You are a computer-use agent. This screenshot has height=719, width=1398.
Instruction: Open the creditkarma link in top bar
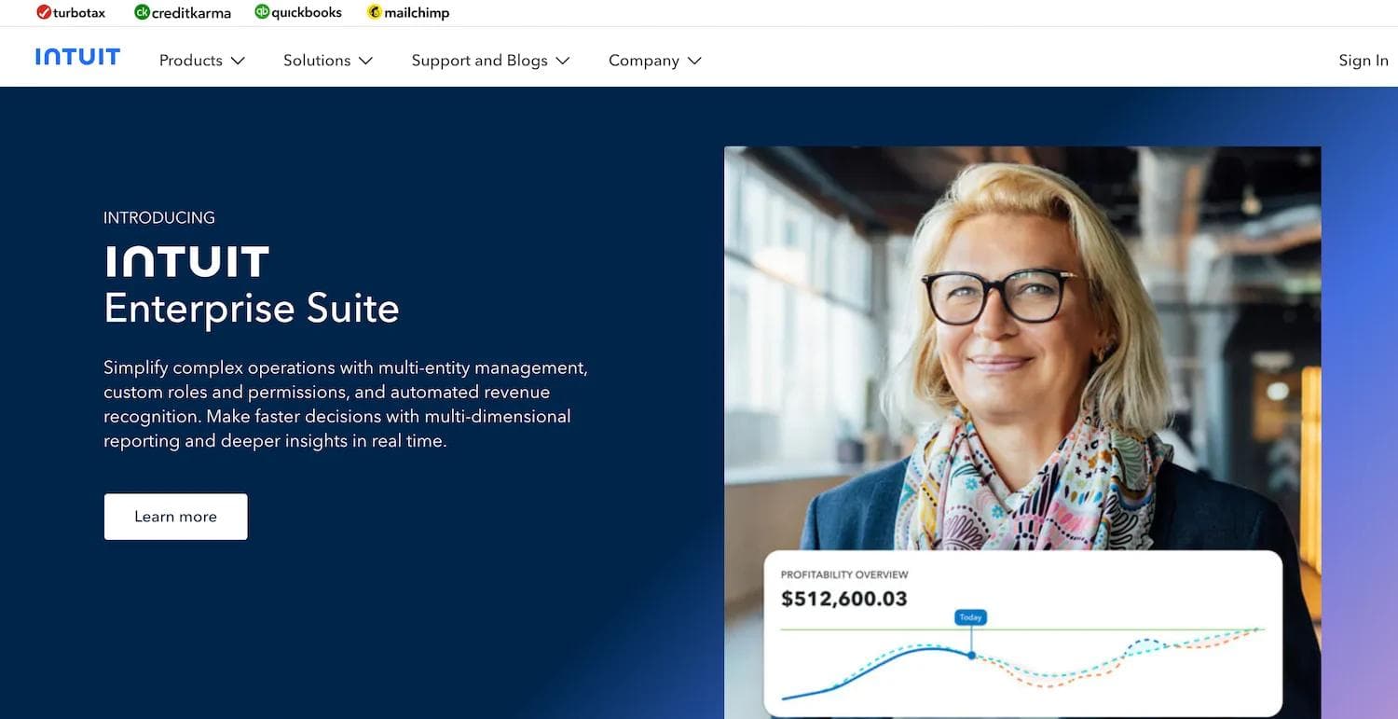tap(183, 12)
